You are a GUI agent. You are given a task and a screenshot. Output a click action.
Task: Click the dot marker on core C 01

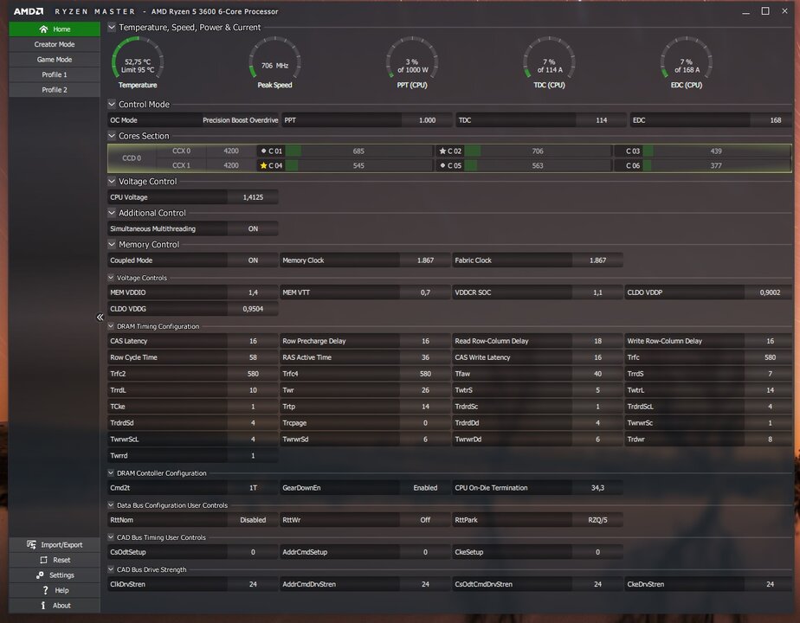(263, 151)
